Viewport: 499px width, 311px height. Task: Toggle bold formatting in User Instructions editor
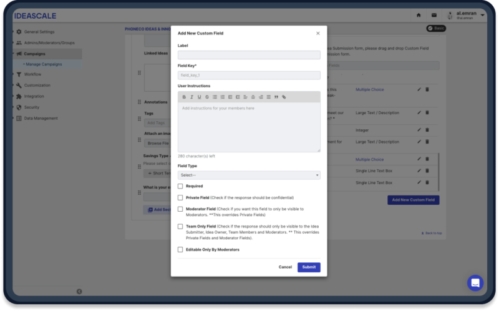(x=184, y=97)
